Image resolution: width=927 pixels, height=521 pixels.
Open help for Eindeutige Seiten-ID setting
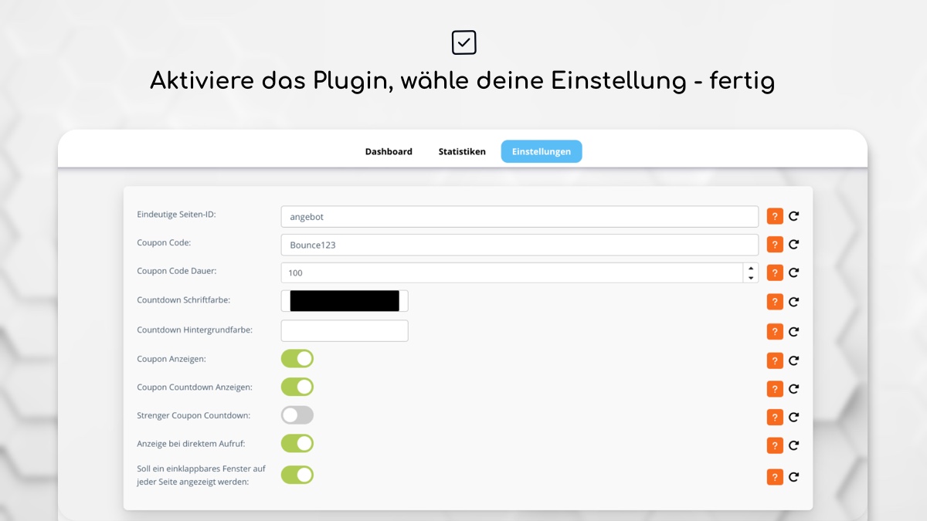point(775,216)
